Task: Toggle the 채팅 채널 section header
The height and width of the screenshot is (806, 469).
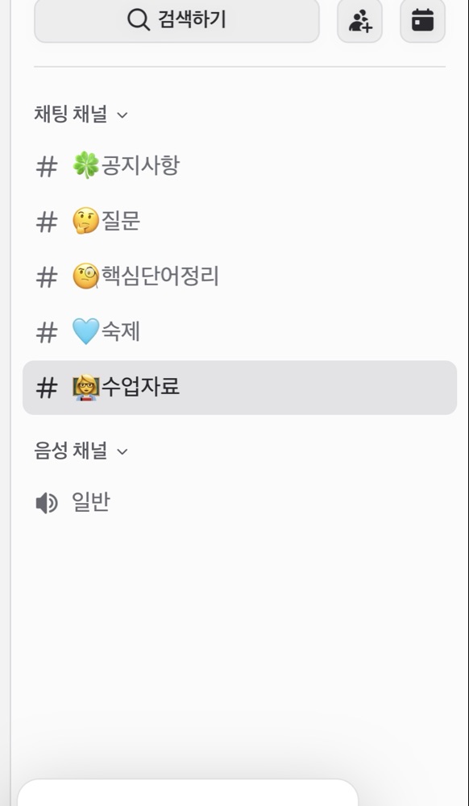Action: pos(81,114)
